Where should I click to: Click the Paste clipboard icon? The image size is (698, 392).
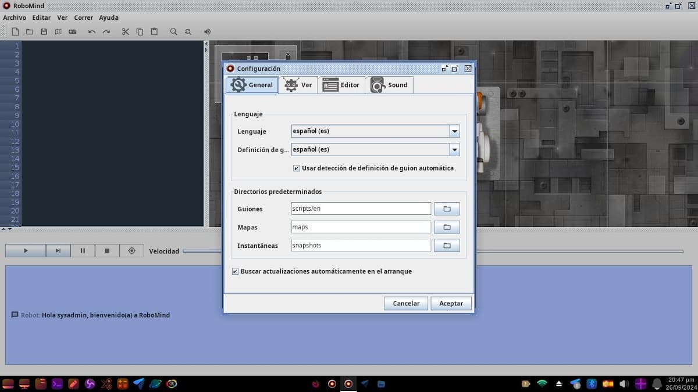[154, 31]
